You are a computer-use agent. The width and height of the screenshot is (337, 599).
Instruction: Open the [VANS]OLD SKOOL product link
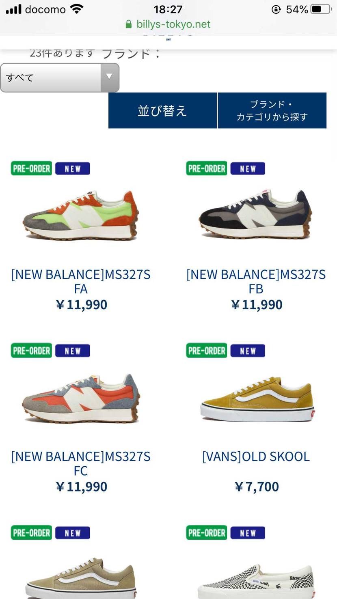(256, 457)
